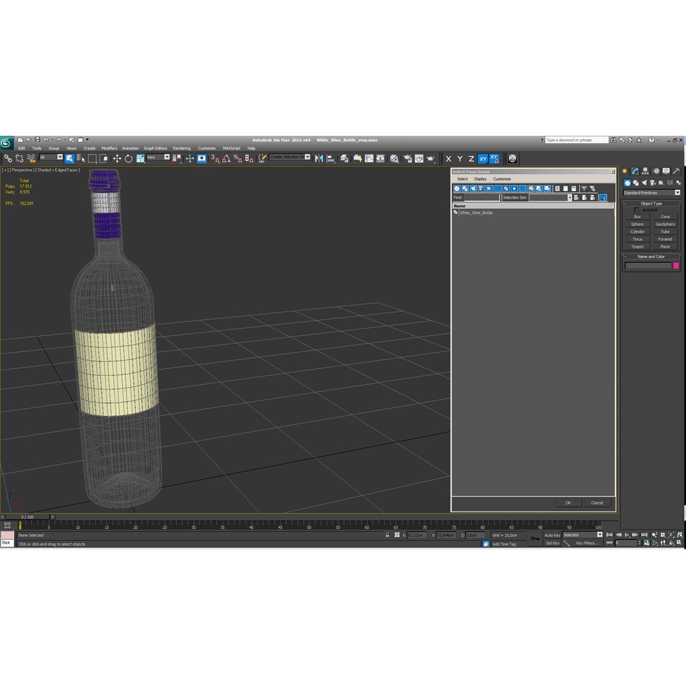Activate the Unlink Selection tool
This screenshot has width=686, height=686.
[19, 158]
